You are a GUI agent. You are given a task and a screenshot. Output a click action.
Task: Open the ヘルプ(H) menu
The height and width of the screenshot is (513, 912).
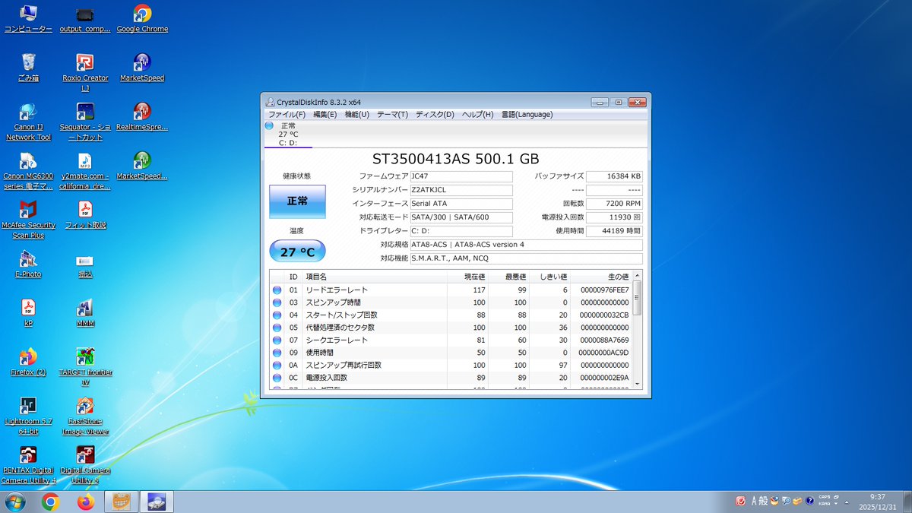click(x=477, y=114)
